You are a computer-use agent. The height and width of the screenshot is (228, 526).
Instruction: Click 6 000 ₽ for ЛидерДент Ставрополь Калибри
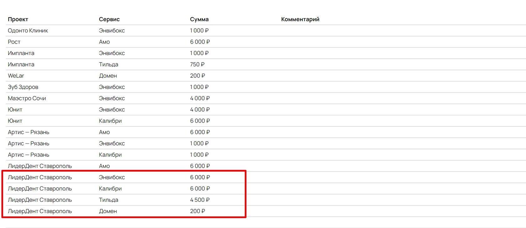pos(200,189)
